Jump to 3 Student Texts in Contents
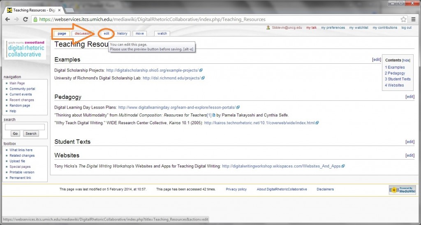Viewport: 421px width, 225px height. pyautogui.click(x=398, y=79)
